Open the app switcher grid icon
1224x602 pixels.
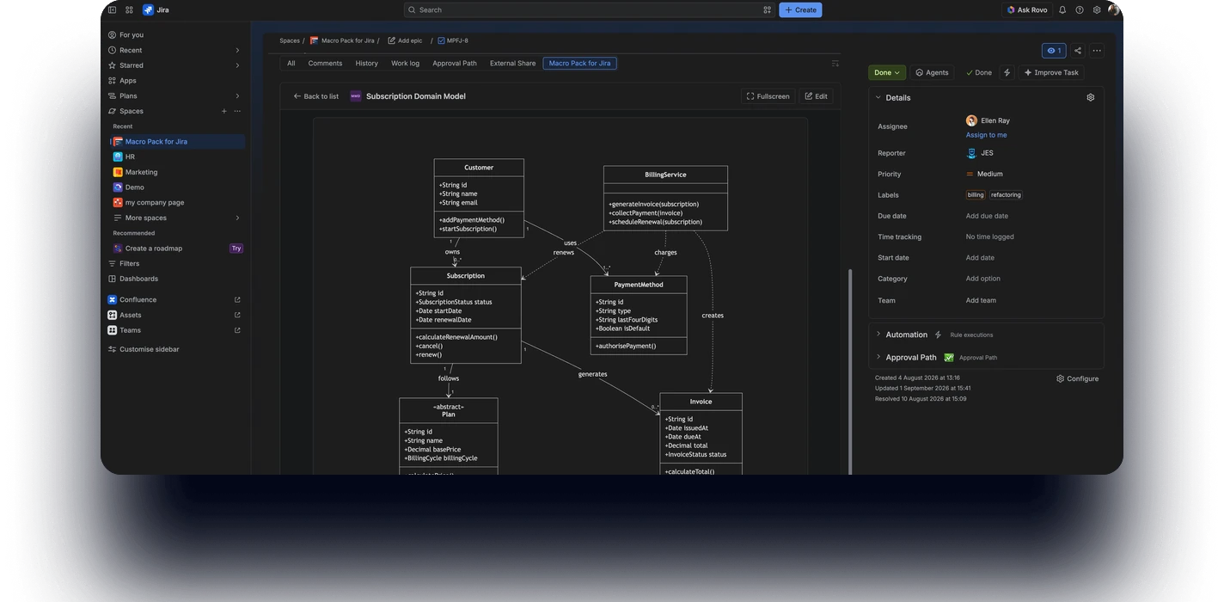pos(129,9)
